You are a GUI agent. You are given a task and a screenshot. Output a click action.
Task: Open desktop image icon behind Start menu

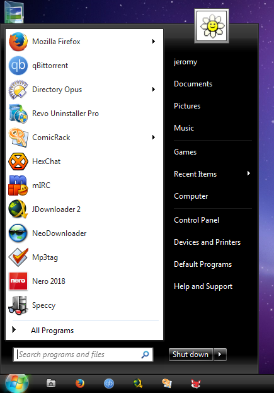coord(14,12)
